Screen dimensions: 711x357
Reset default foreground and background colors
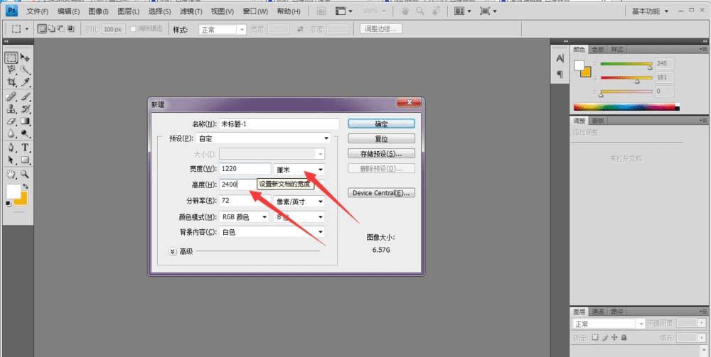coord(8,204)
